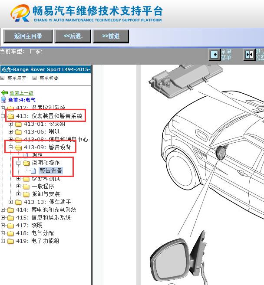264x285 pixels.
Task: Click the 当前:4:电气 label
Action: click(x=22, y=100)
